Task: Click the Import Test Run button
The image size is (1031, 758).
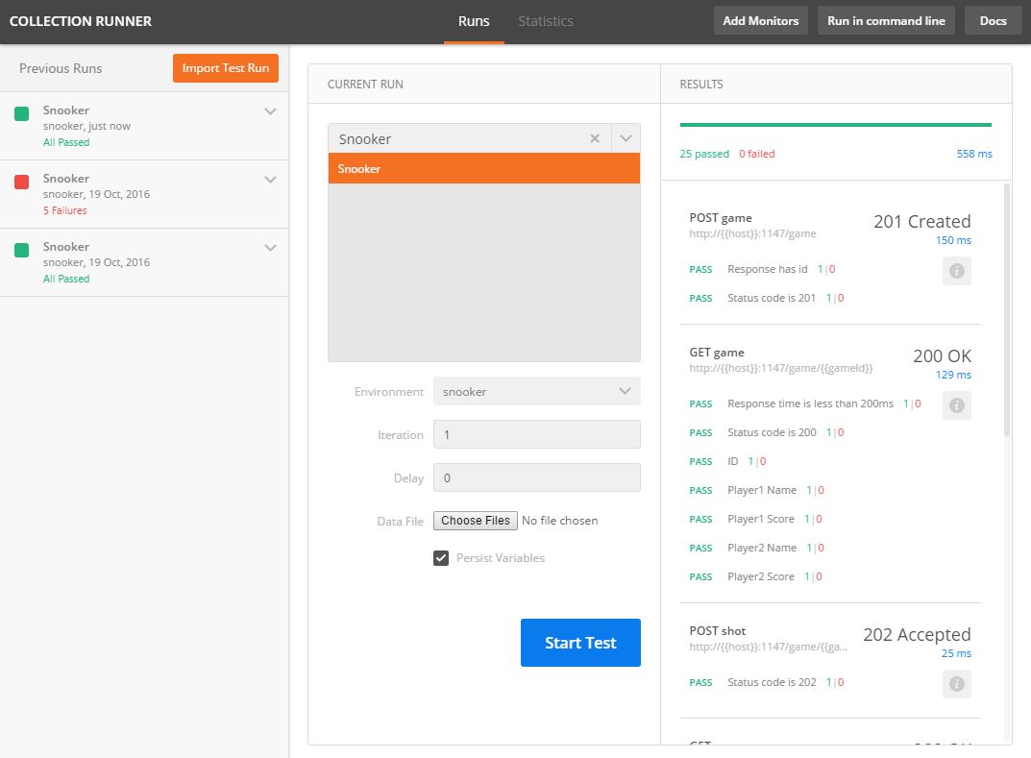Action: 226,68
